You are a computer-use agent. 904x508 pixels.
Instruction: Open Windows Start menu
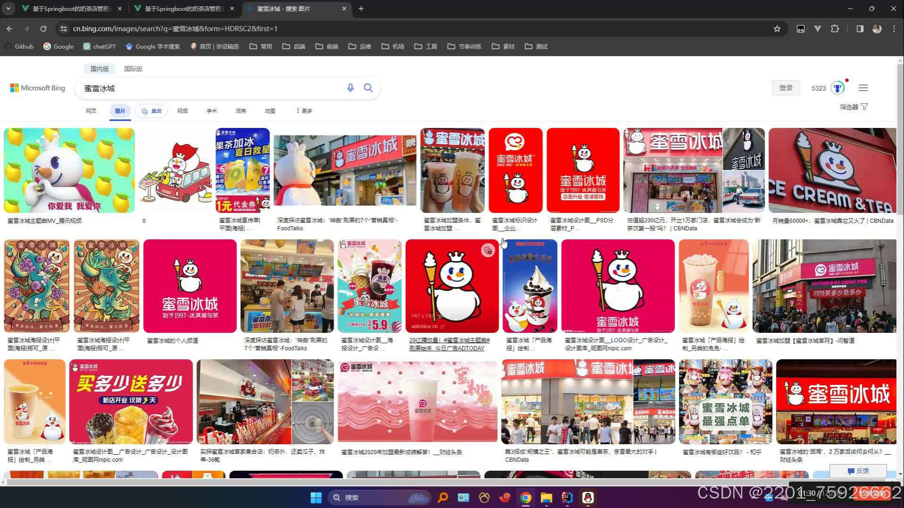[316, 497]
